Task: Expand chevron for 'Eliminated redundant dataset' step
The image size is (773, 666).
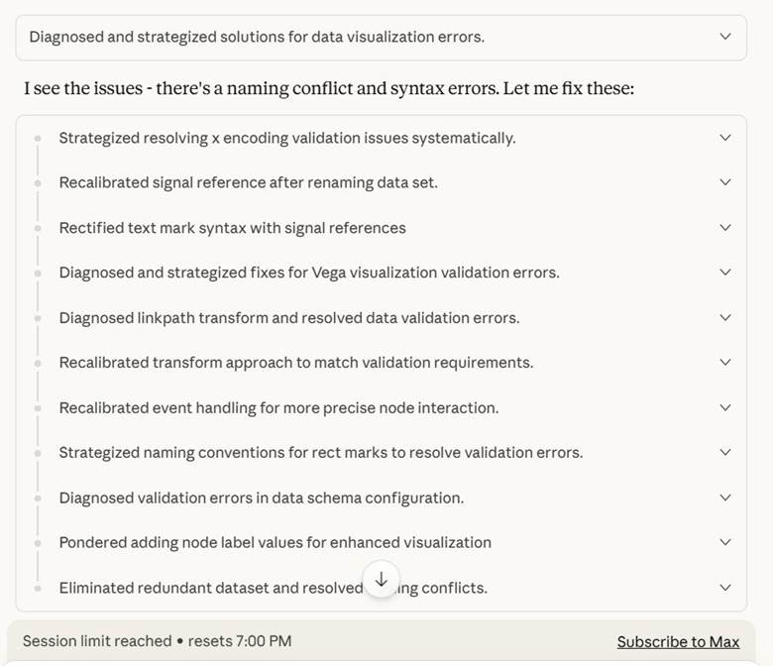Action: tap(725, 588)
